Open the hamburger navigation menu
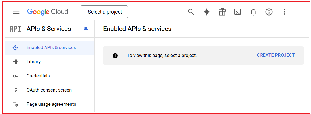This screenshot has width=311, height=114. coord(16,12)
